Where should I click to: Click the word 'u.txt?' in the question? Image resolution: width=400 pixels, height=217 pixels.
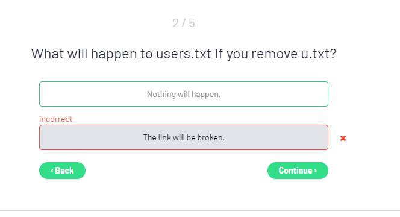tap(319, 54)
